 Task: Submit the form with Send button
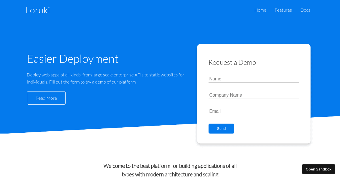click(221, 128)
